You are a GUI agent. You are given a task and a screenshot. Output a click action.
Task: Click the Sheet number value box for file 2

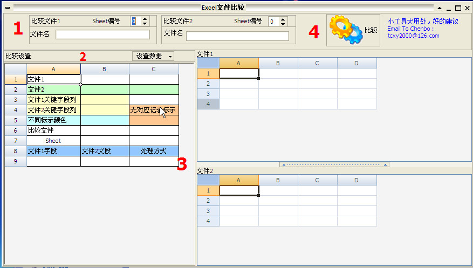coord(274,22)
